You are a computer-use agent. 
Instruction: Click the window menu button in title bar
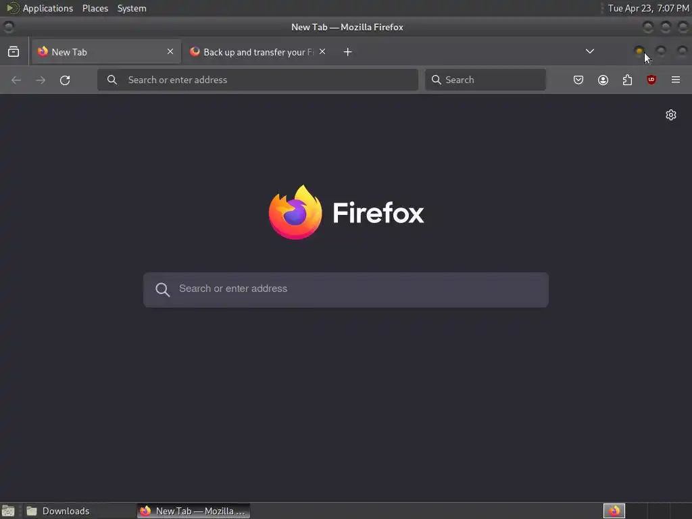pos(8,27)
